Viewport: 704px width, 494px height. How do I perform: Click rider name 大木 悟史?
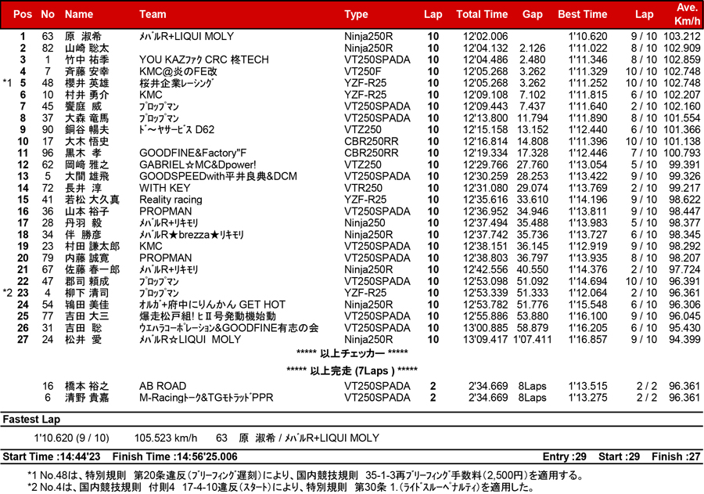click(x=87, y=142)
